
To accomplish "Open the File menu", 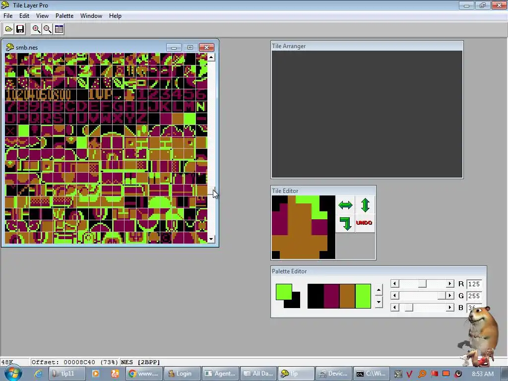I will click(x=8, y=16).
